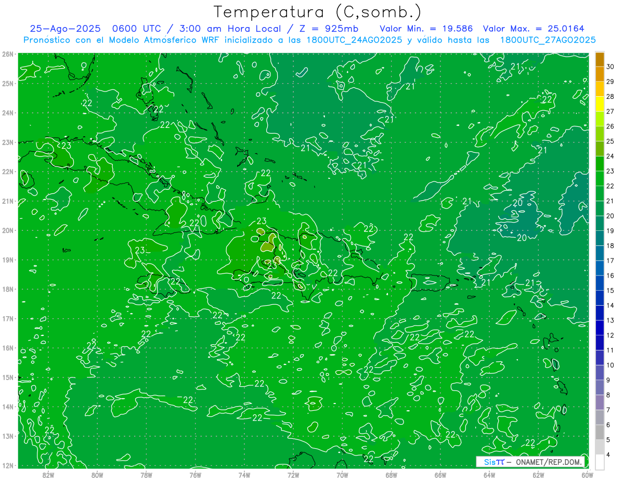Image resolution: width=624 pixels, height=482 pixels.
Task: Click the "62W" longitude label
Action: (x=538, y=475)
